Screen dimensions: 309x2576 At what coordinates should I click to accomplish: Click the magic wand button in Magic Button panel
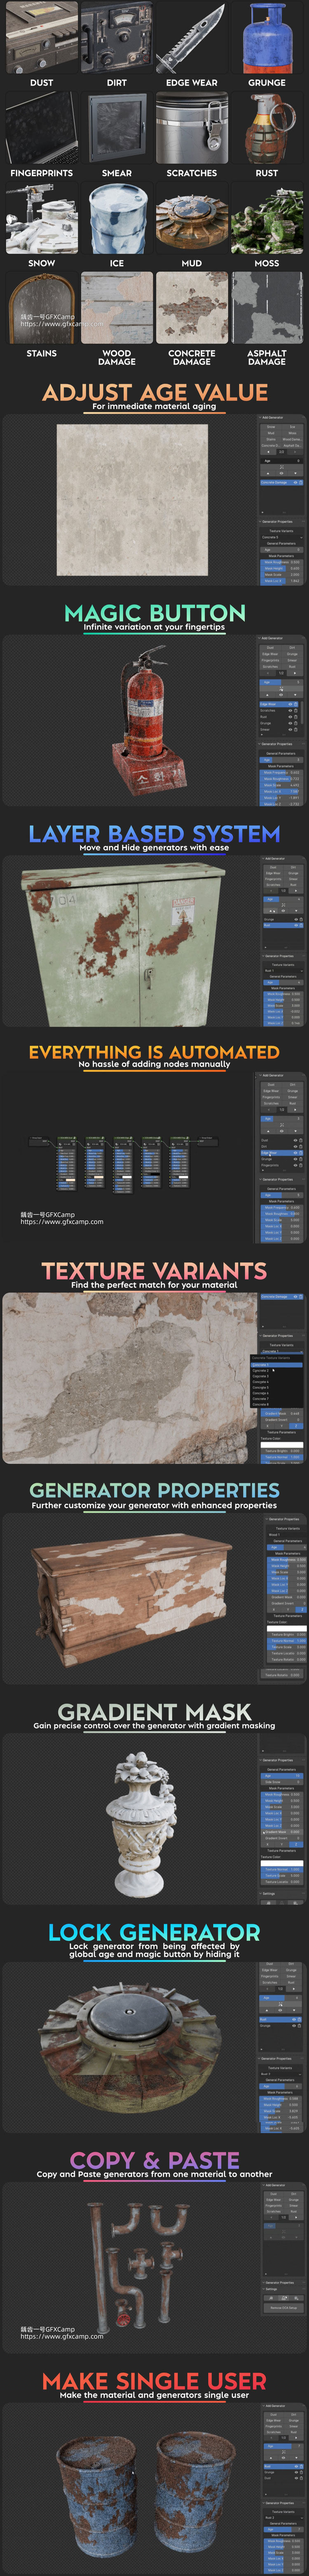pyautogui.click(x=282, y=689)
